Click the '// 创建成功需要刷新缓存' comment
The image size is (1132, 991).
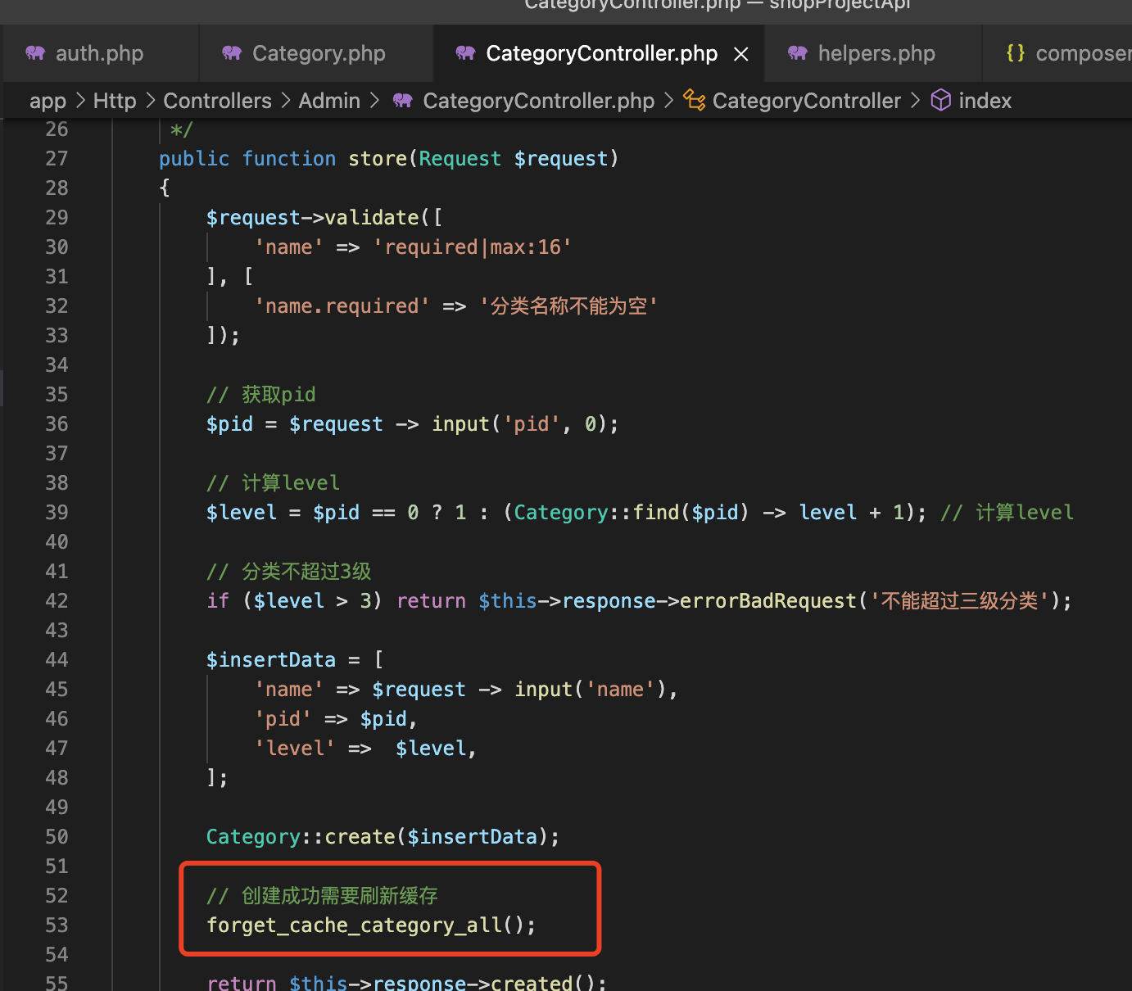pos(322,896)
